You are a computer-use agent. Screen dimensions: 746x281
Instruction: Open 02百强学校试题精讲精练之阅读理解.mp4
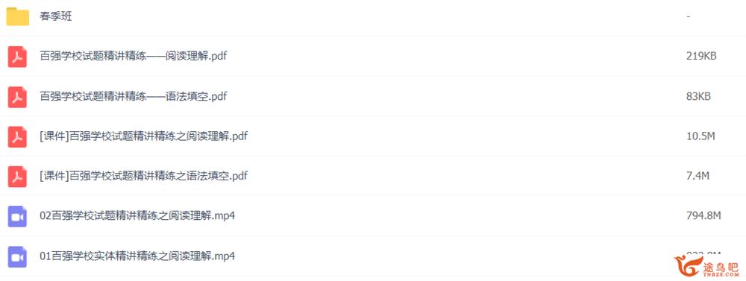click(x=137, y=216)
